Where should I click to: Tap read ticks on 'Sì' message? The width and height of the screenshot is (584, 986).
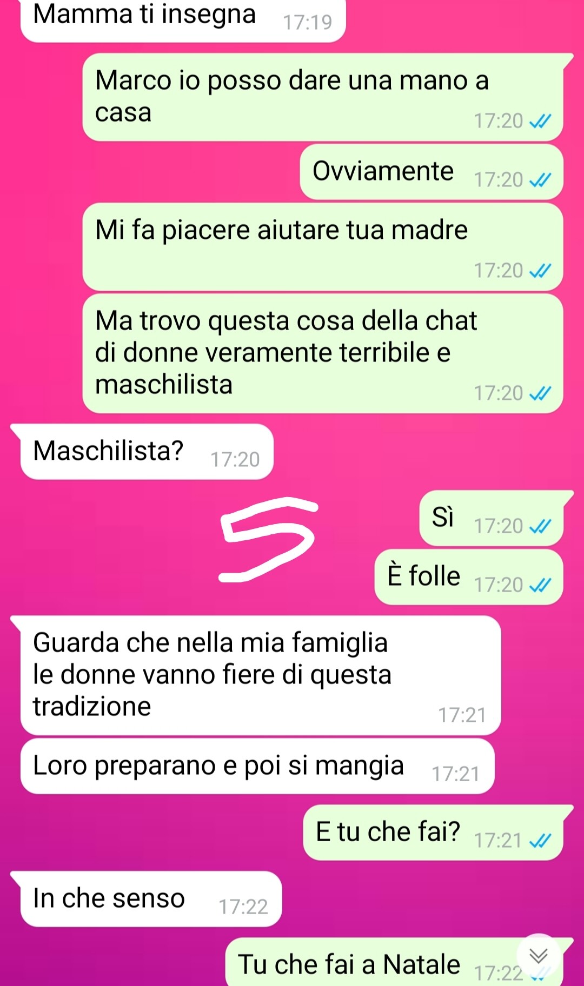540,526
